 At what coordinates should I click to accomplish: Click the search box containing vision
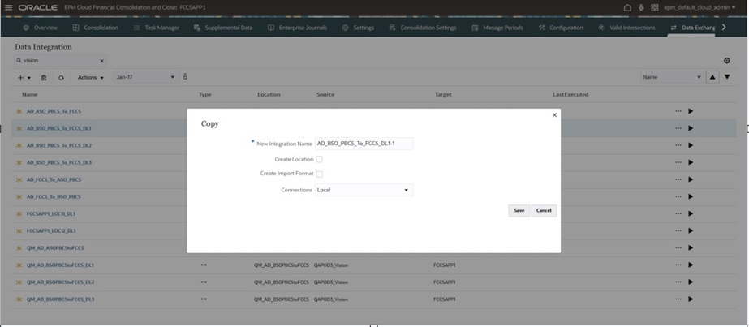pyautogui.click(x=60, y=61)
